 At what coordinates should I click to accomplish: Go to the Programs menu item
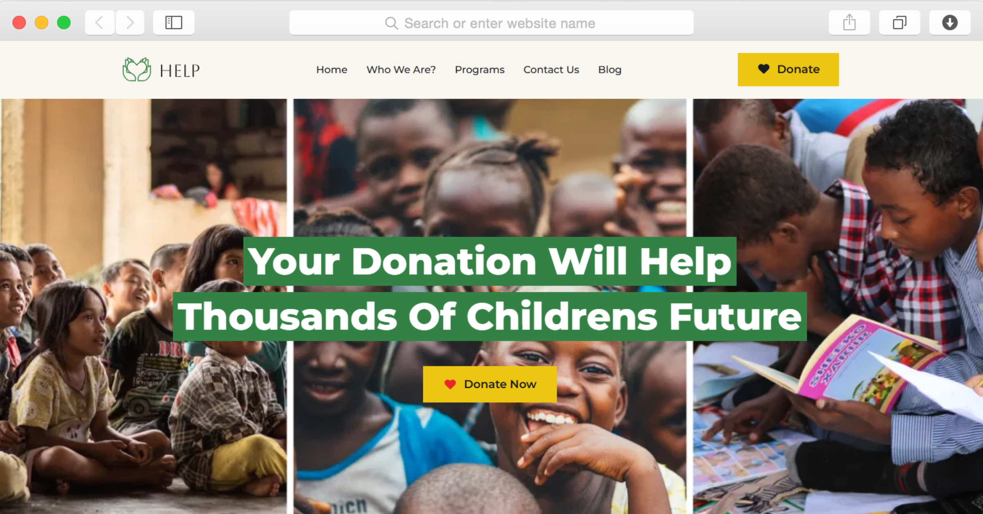click(x=480, y=70)
